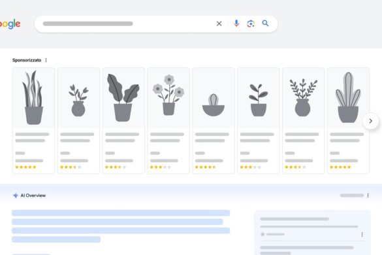This screenshot has width=382, height=255.
Task: Start voice search with the microphone icon
Action: tap(236, 24)
